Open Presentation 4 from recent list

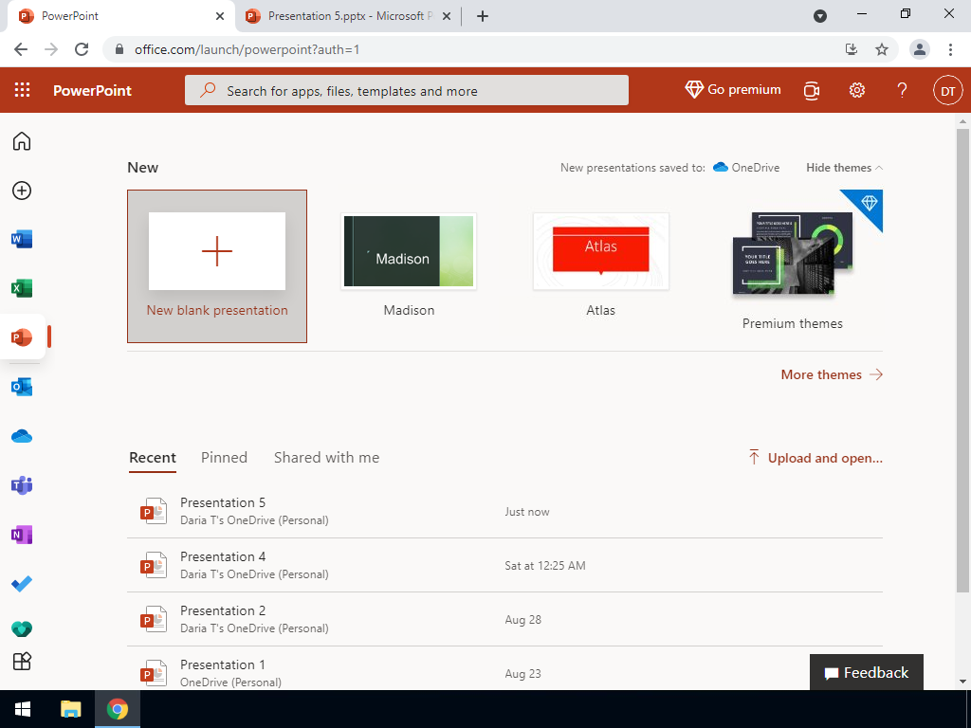coord(504,565)
